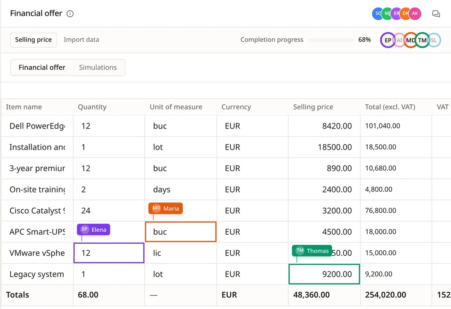Select the MD orange-ringed collaborator avatar

click(410, 40)
